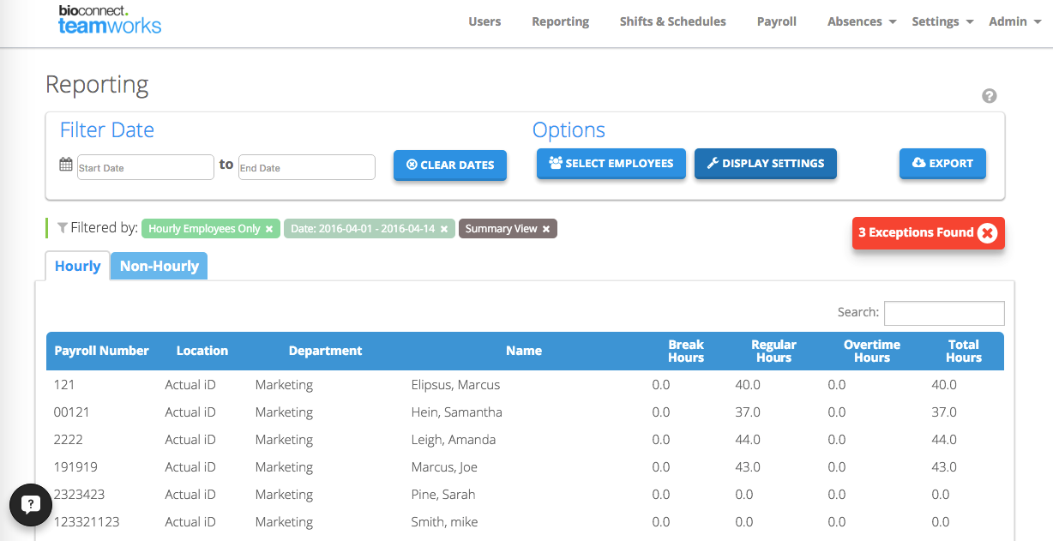The width and height of the screenshot is (1053, 541).
Task: Dismiss the 3 Exceptions Found alert
Action: tap(988, 232)
